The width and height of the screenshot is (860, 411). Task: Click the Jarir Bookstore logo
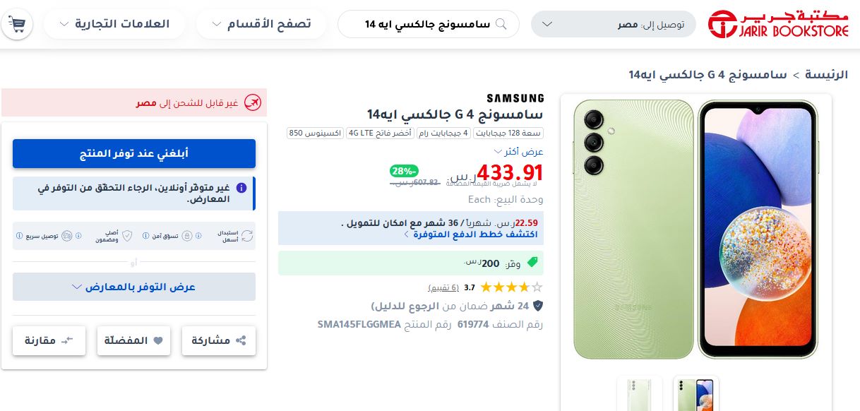(780, 24)
